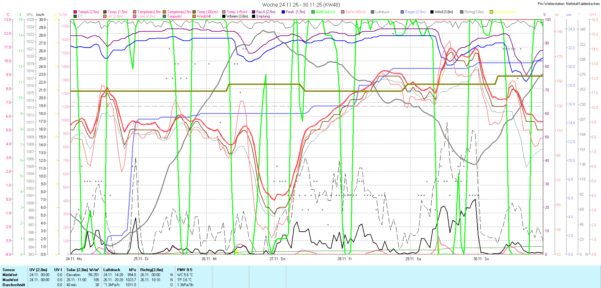Screen dimensions: 601x288
Task: Click the green BlattFeu(1m) legend square
Action: 313,12
